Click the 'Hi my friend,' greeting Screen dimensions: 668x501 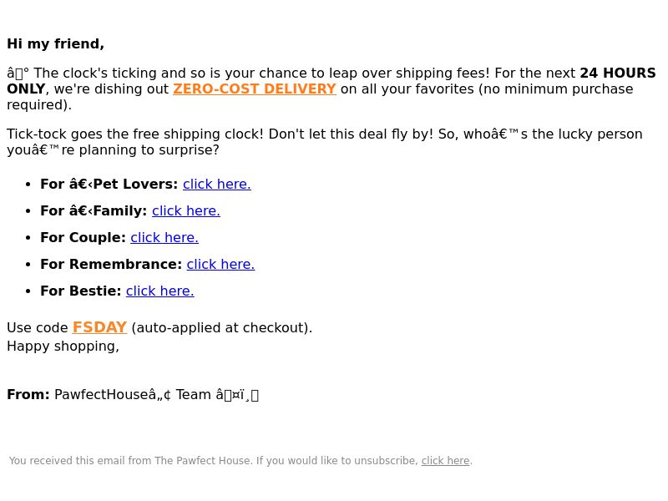55,44
